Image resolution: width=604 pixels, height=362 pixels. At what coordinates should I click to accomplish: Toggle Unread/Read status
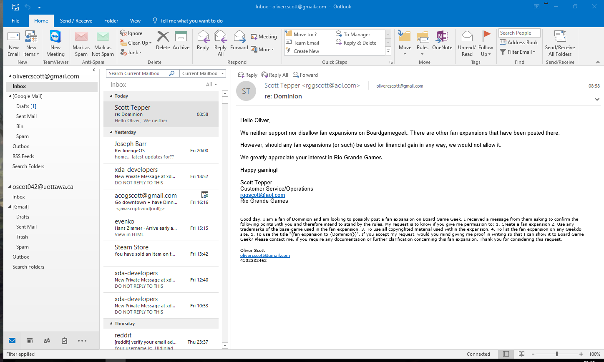coord(467,43)
